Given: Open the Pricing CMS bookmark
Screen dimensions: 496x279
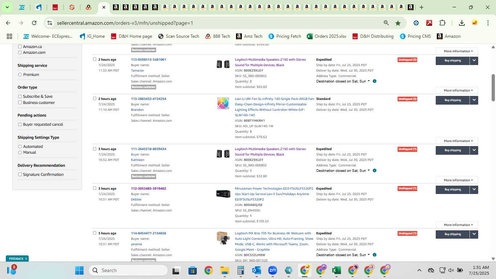Looking at the screenshot, I should pos(415,36).
